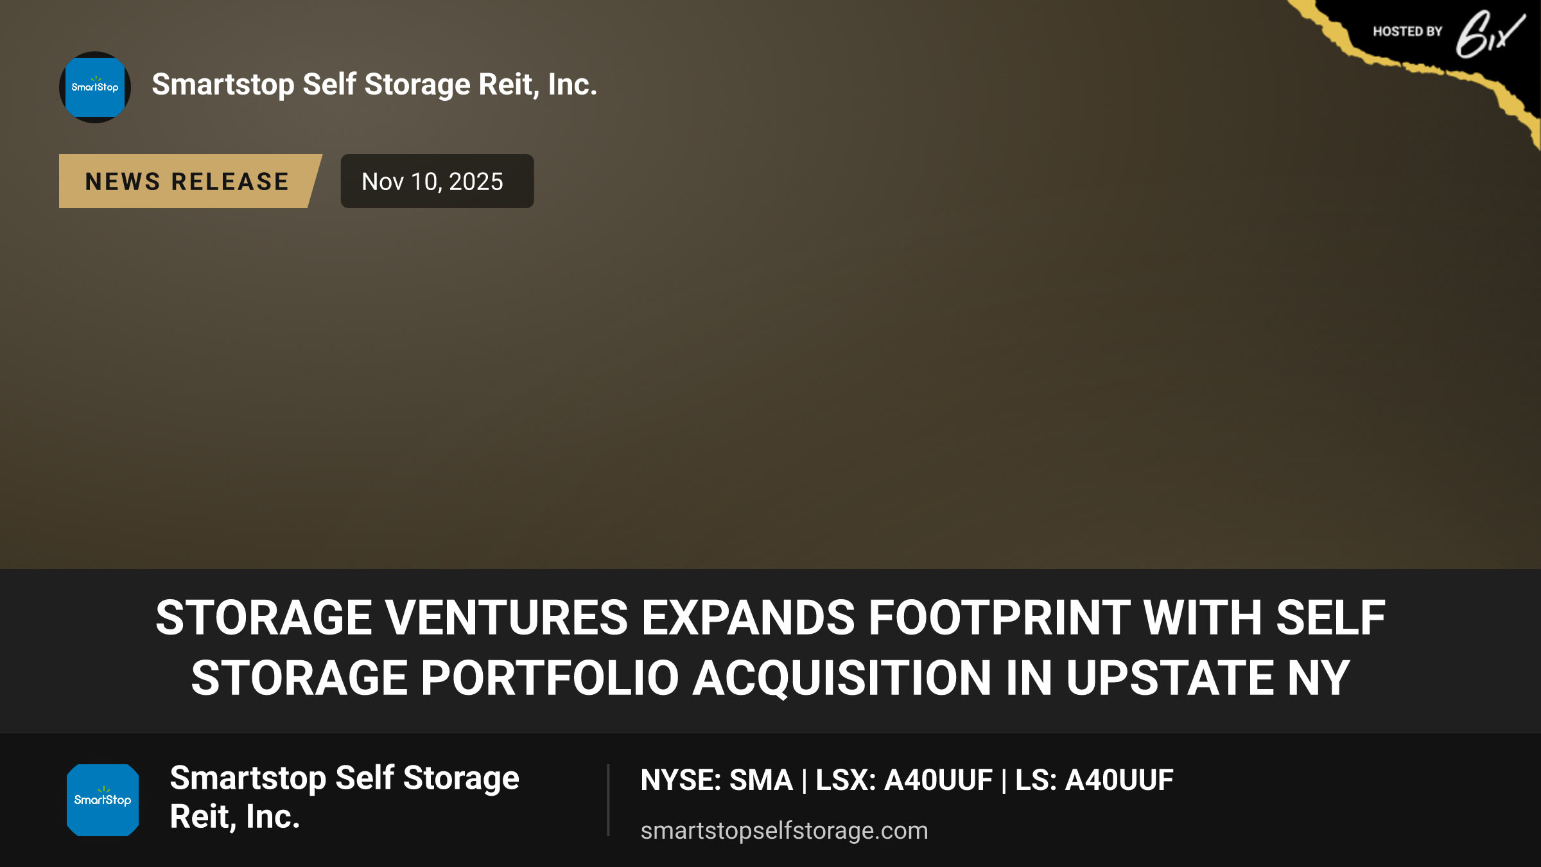Image resolution: width=1541 pixels, height=867 pixels.
Task: Click the Inc. text beside top logo
Action: pos(573,85)
